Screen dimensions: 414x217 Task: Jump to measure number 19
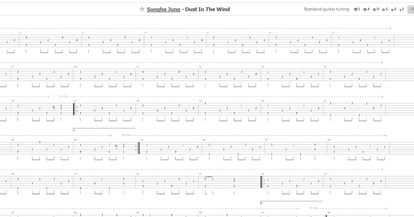tap(200, 101)
